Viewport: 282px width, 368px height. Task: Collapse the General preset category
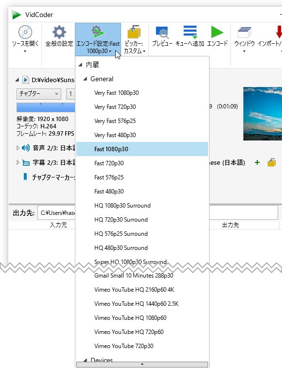85,79
